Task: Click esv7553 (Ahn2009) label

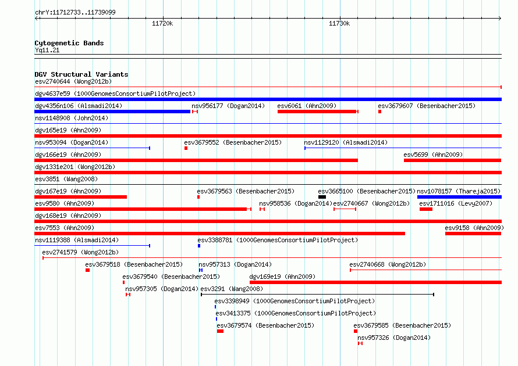Action: (x=65, y=228)
